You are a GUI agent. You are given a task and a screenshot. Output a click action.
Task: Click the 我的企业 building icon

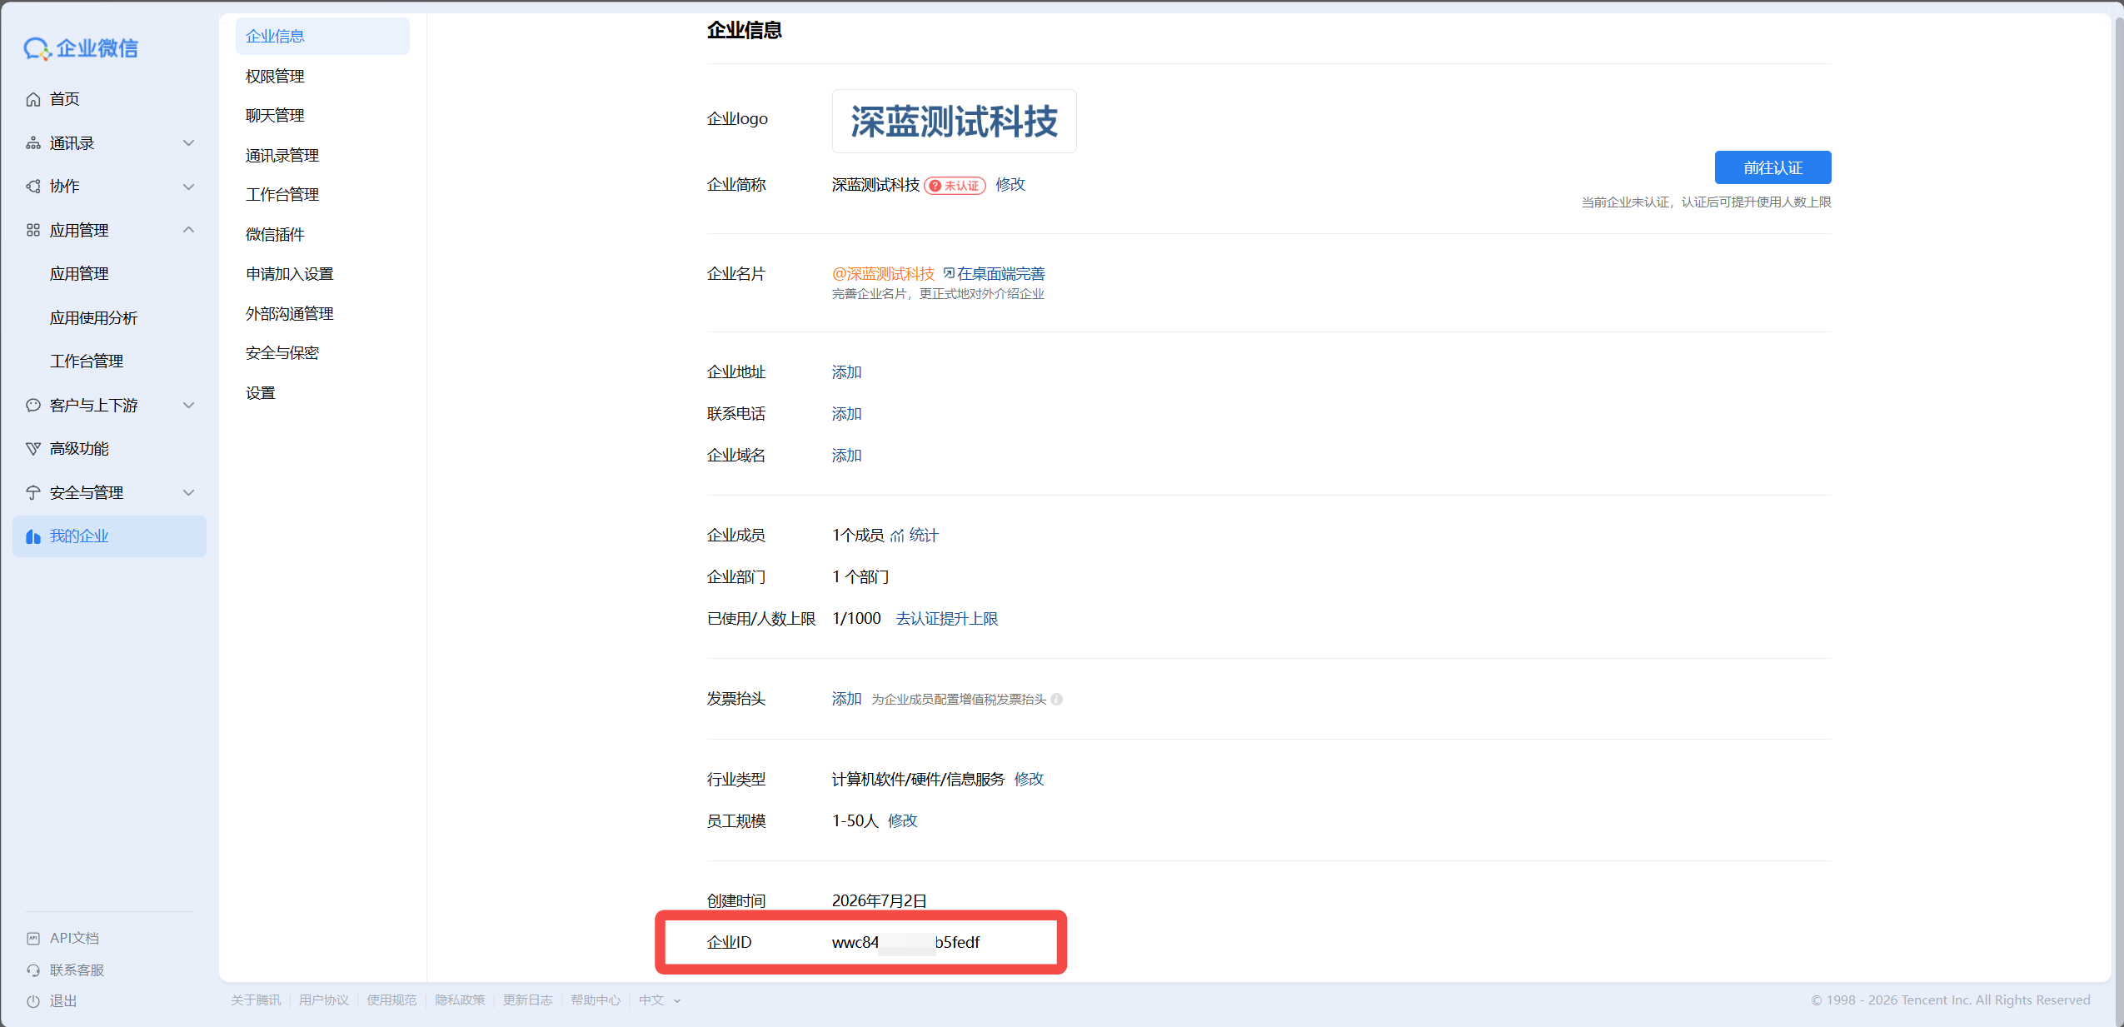(33, 536)
